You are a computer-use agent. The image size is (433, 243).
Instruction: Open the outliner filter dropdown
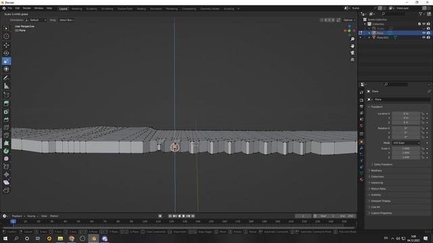pos(421,13)
